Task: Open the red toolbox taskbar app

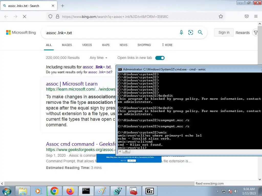Action: 134,191
